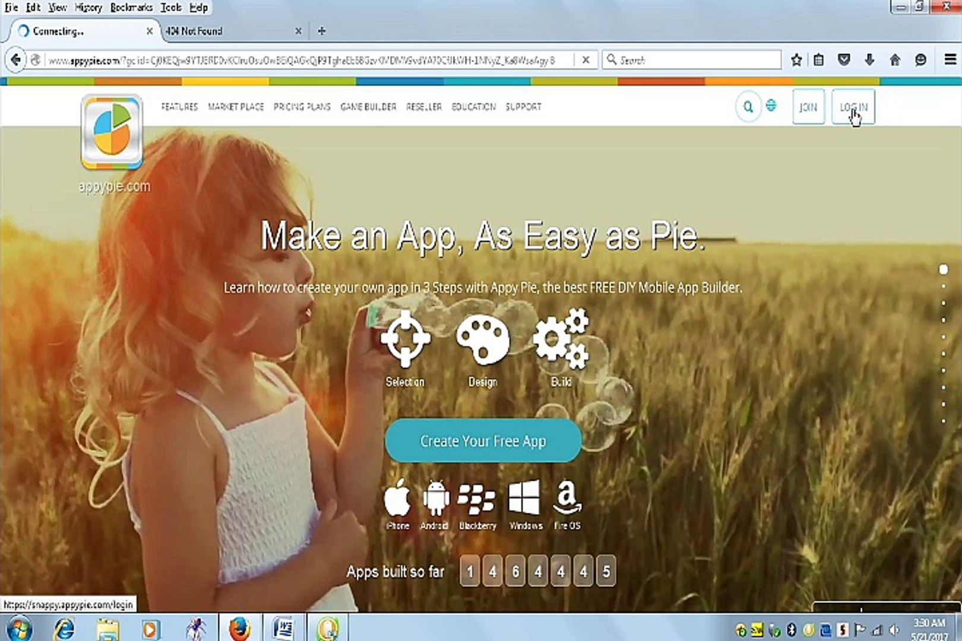Image resolution: width=962 pixels, height=641 pixels.
Task: Switch to the 404 Not Found tab
Action: coord(196,31)
